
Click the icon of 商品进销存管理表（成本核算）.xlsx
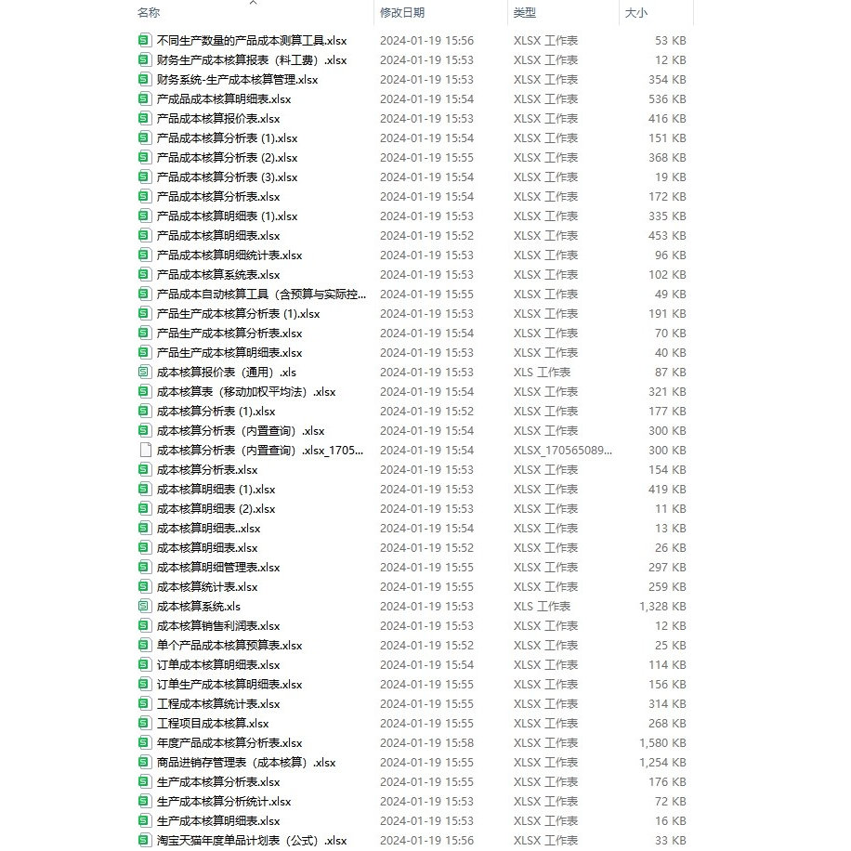144,762
